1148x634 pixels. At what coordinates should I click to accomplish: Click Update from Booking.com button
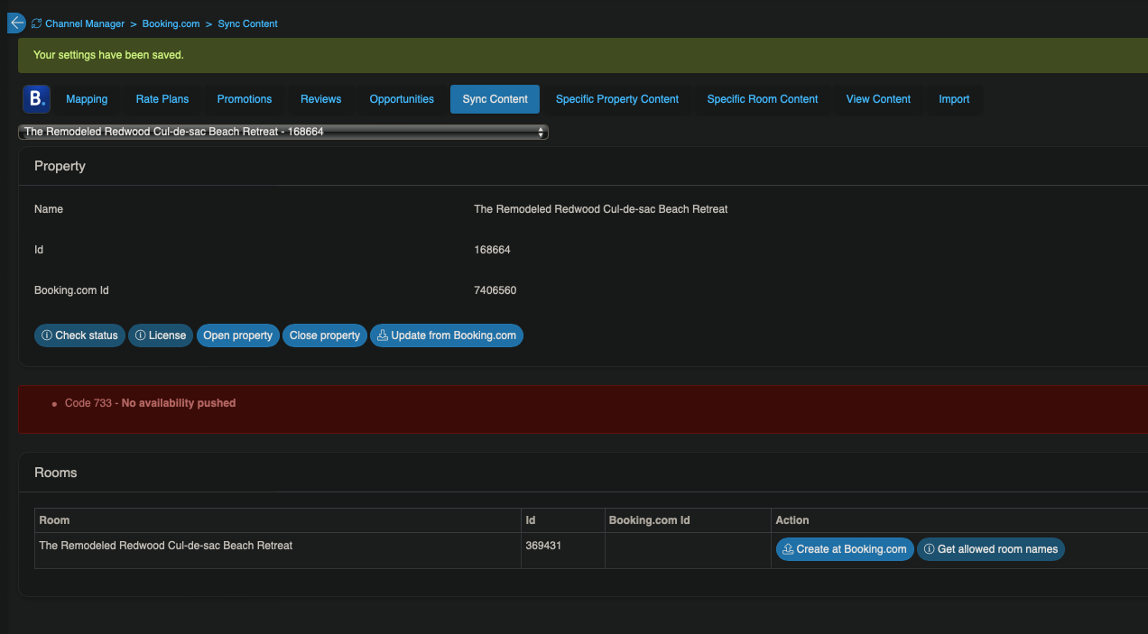click(x=447, y=335)
